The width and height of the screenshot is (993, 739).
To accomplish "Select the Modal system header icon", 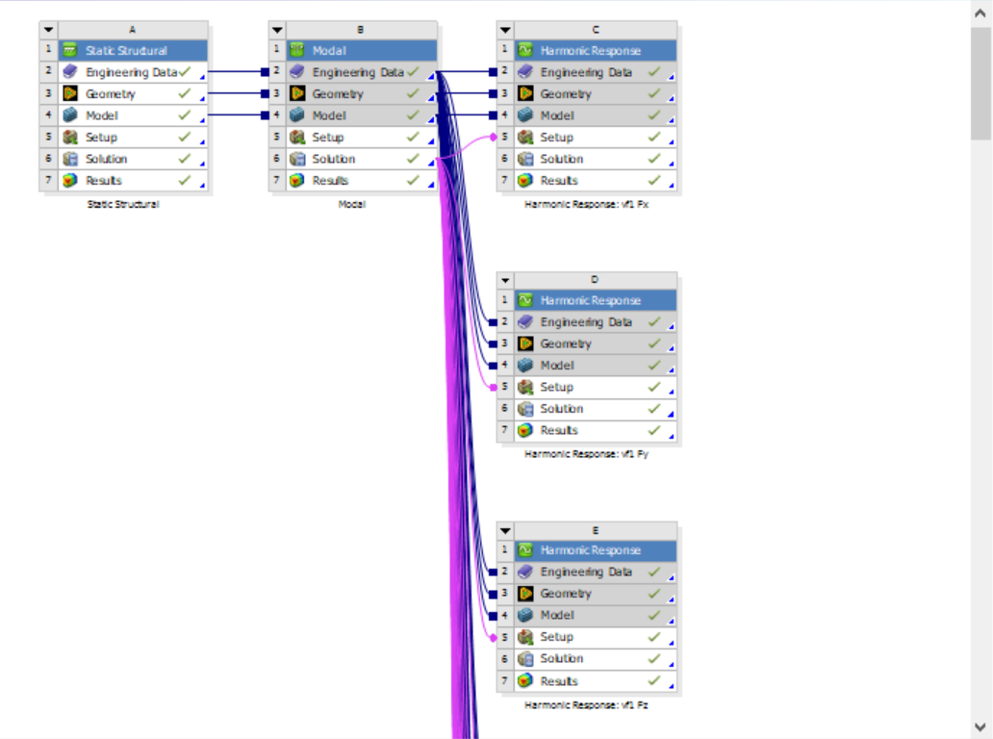I will [297, 51].
